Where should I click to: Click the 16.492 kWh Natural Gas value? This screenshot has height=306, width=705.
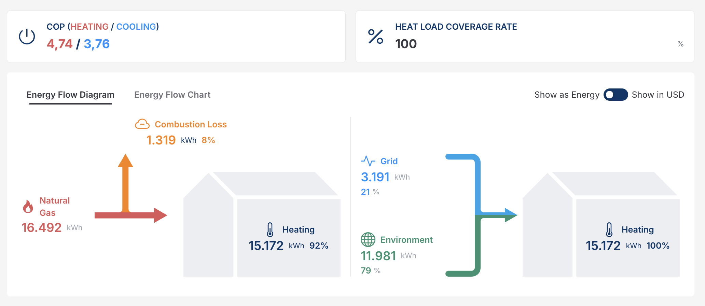tap(42, 228)
